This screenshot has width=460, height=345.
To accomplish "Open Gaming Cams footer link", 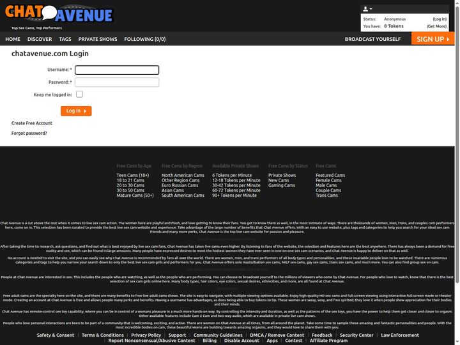I will [281, 185].
